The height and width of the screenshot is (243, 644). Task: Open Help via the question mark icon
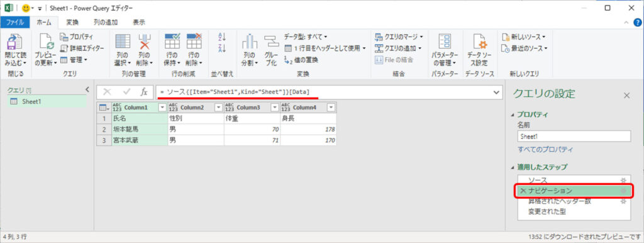(638, 23)
